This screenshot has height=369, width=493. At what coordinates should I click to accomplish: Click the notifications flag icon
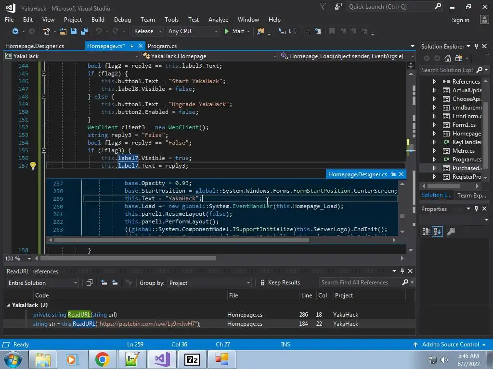pos(323,7)
